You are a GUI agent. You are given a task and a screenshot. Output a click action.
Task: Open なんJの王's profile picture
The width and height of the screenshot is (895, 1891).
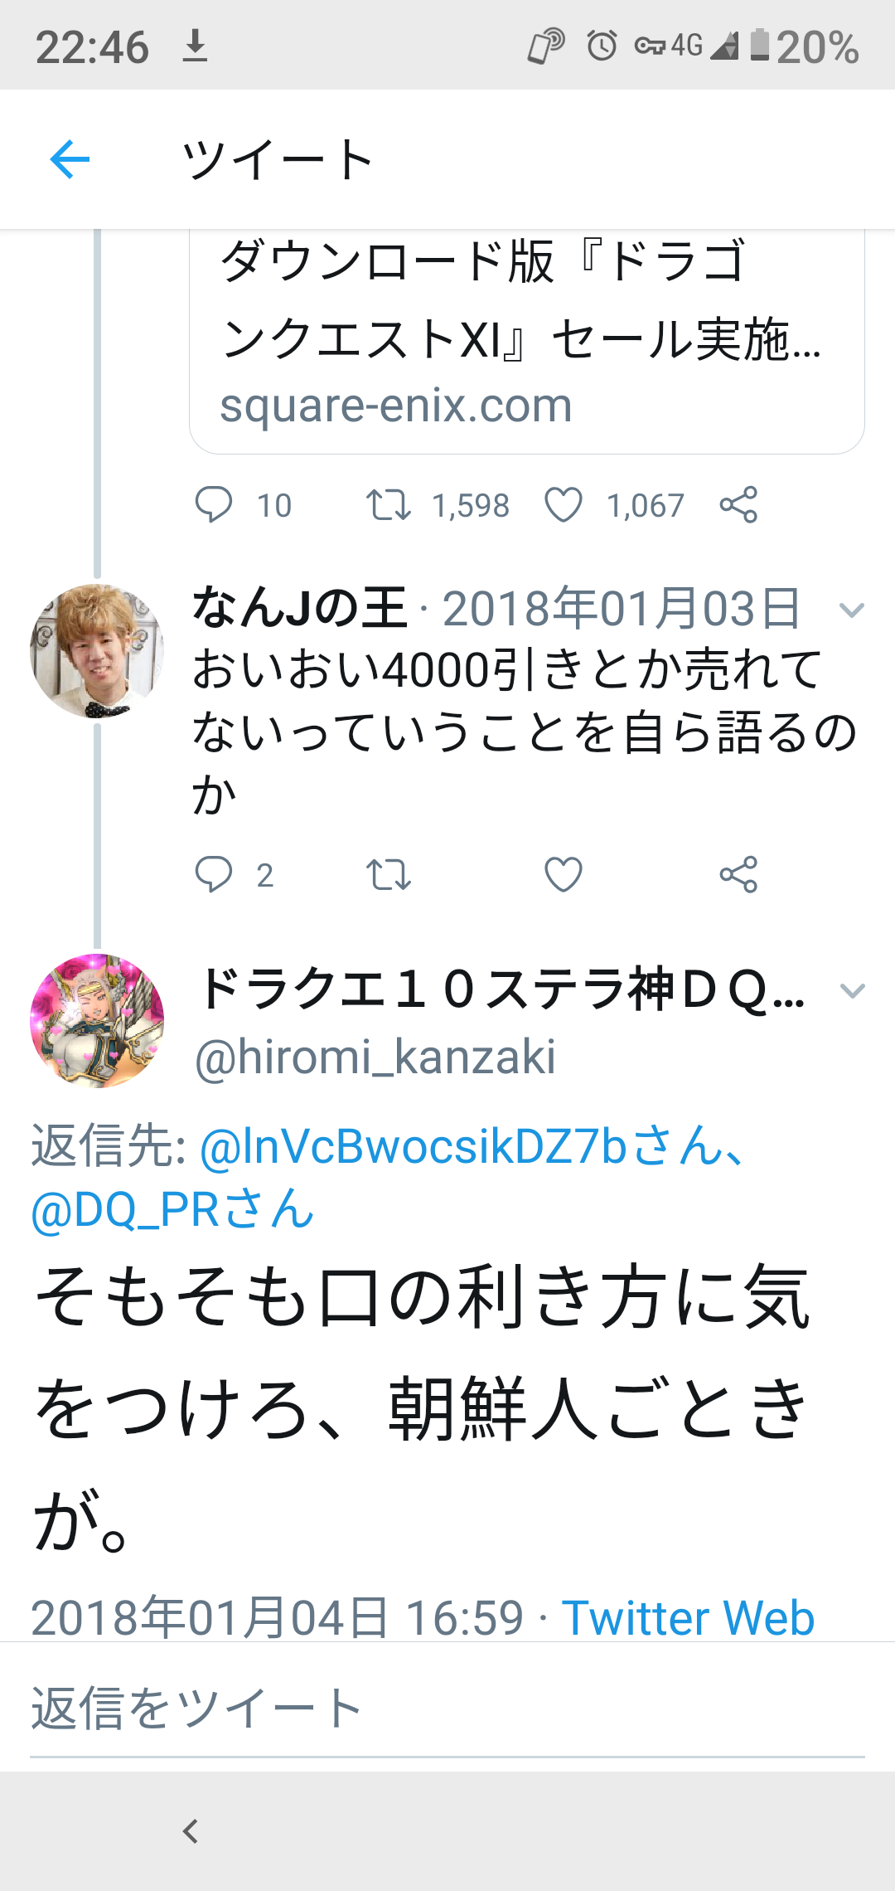tap(97, 651)
